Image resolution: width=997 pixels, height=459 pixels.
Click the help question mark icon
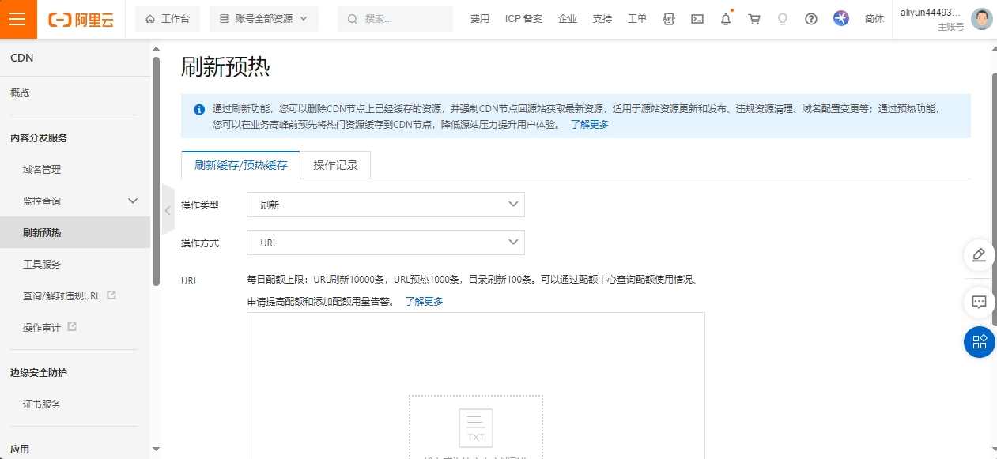click(810, 19)
